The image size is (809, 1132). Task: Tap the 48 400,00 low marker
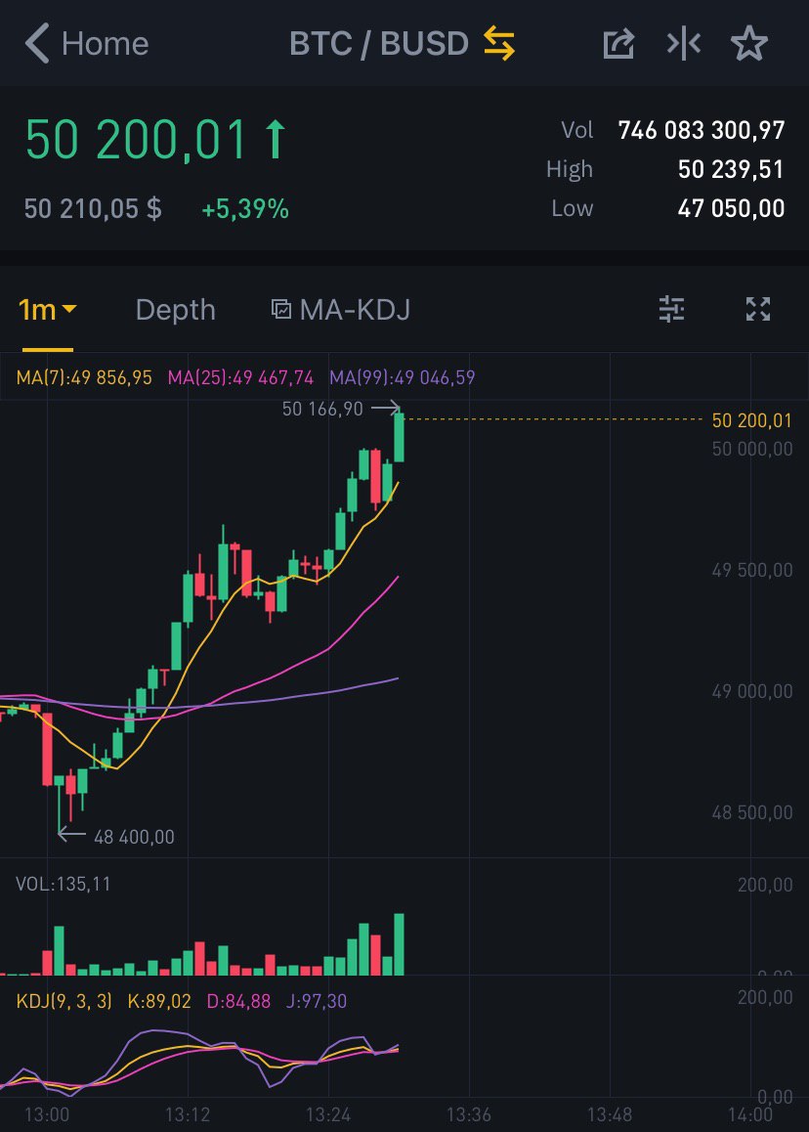click(134, 838)
